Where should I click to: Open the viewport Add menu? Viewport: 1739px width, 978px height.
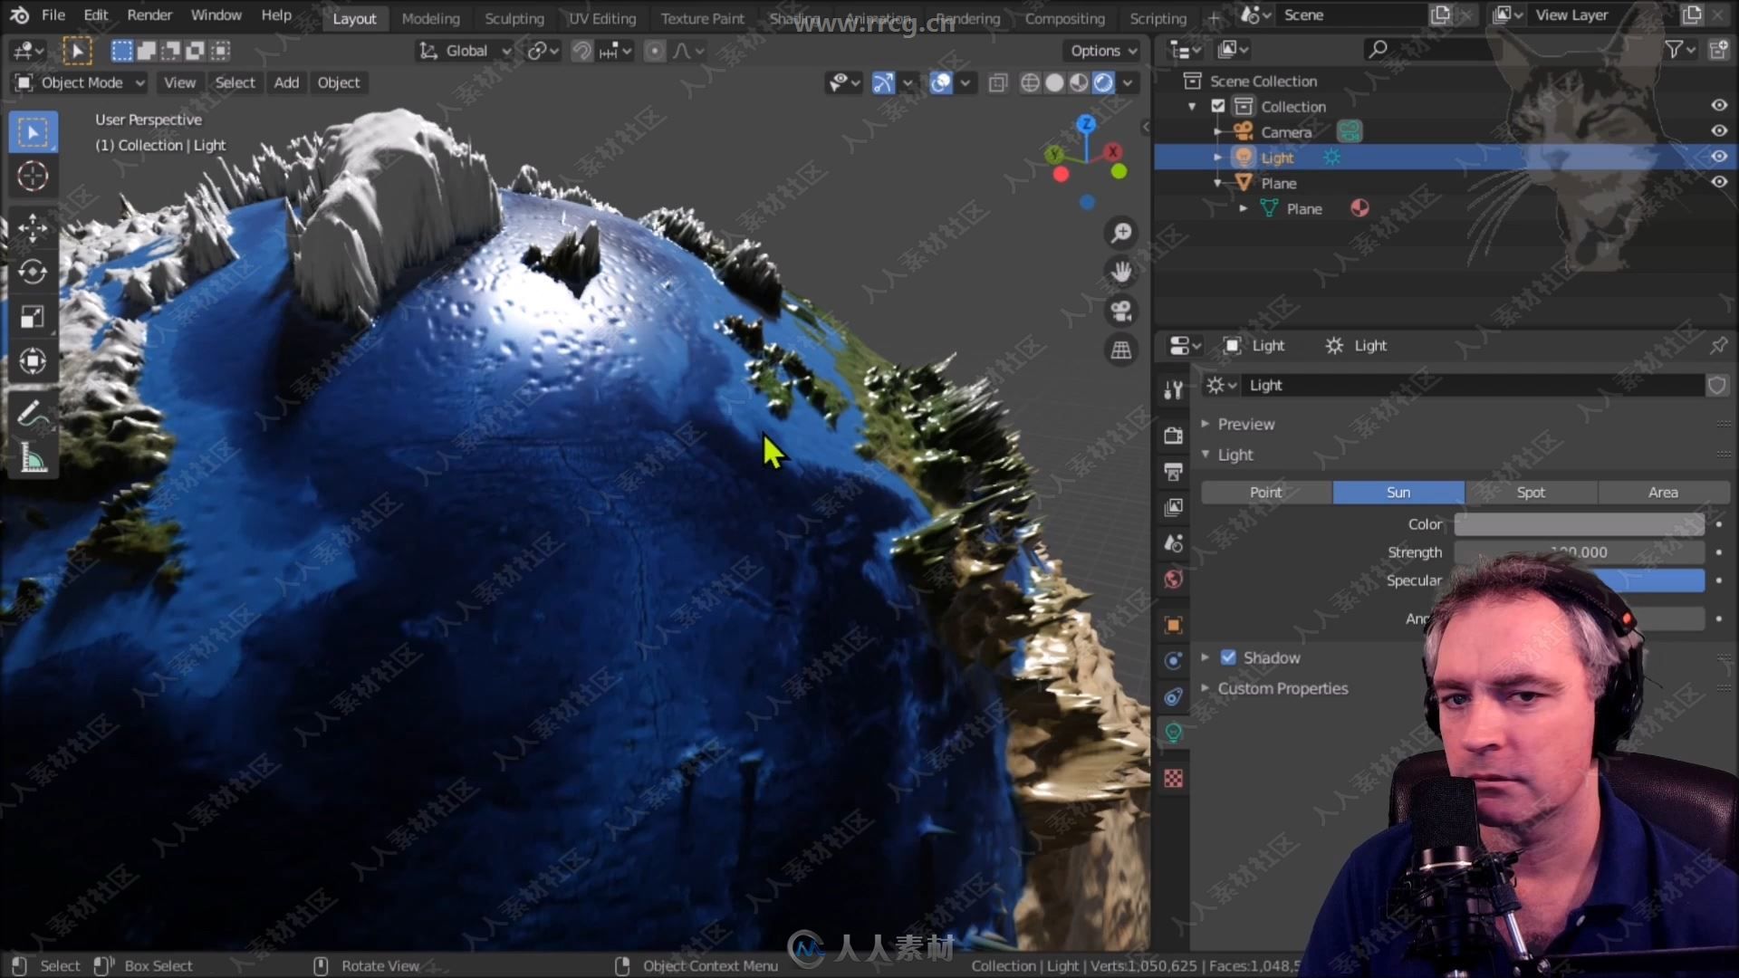pyautogui.click(x=286, y=82)
